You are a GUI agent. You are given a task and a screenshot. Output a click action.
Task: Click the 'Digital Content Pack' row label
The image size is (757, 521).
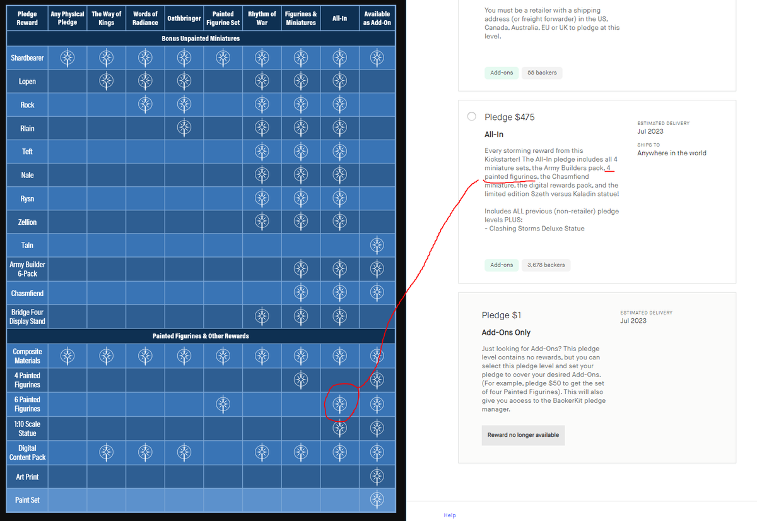click(27, 452)
